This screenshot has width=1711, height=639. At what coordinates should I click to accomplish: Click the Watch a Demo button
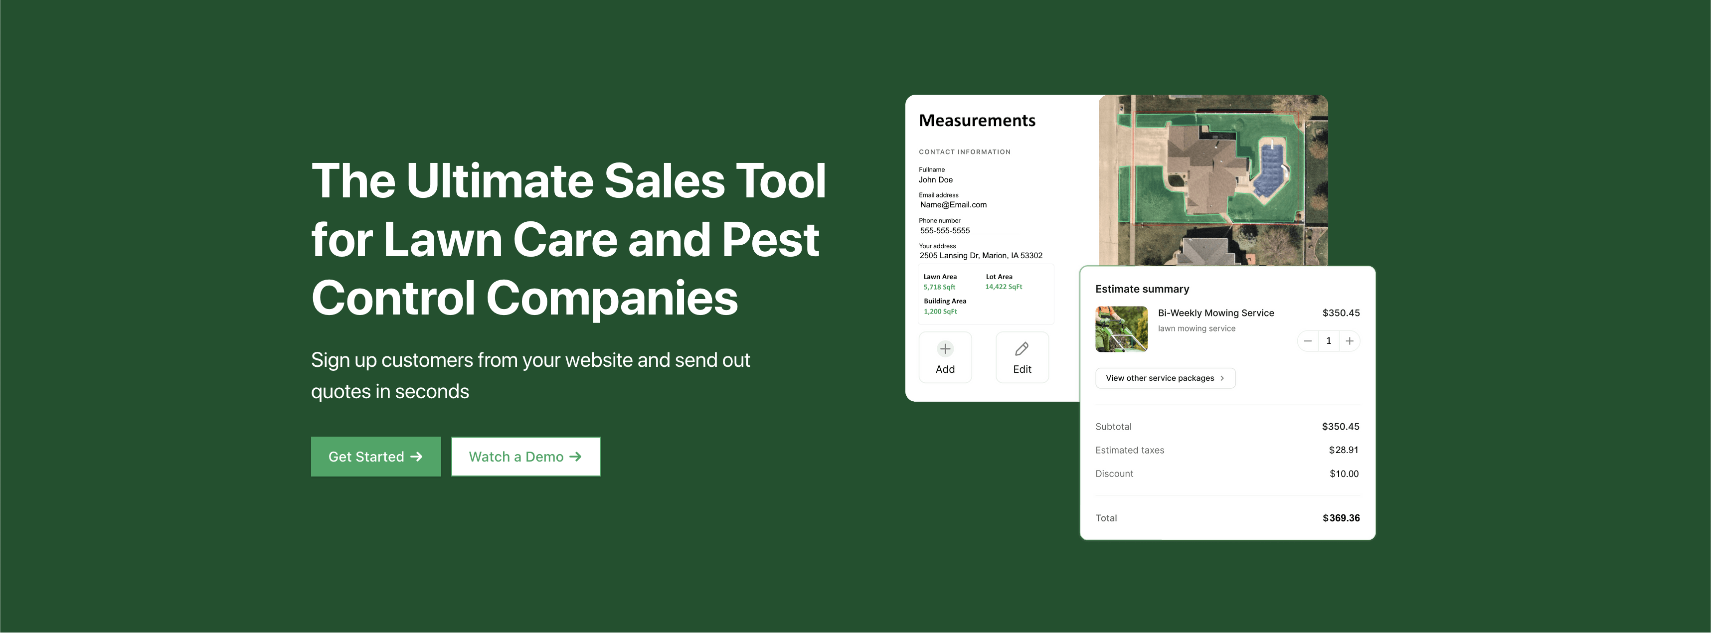tap(525, 457)
